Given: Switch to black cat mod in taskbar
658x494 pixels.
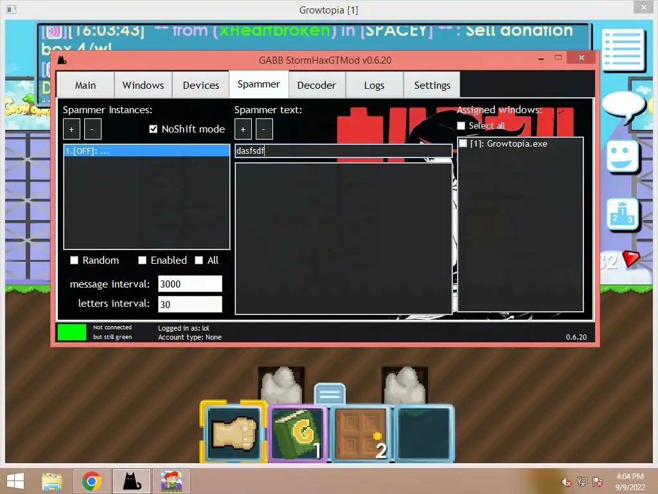Looking at the screenshot, I should point(131,481).
